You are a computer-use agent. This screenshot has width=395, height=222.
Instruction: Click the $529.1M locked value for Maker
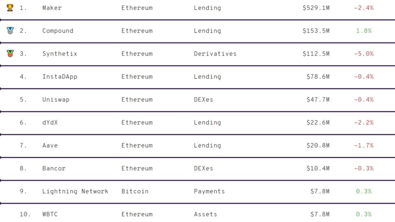coord(316,8)
